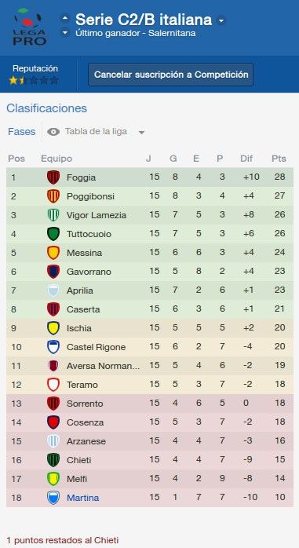The image size is (299, 548).
Task: Click the Foggia team badge
Action: coord(53,177)
